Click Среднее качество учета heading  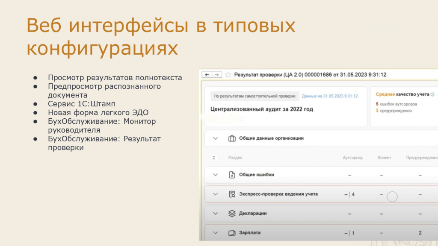pos(402,94)
